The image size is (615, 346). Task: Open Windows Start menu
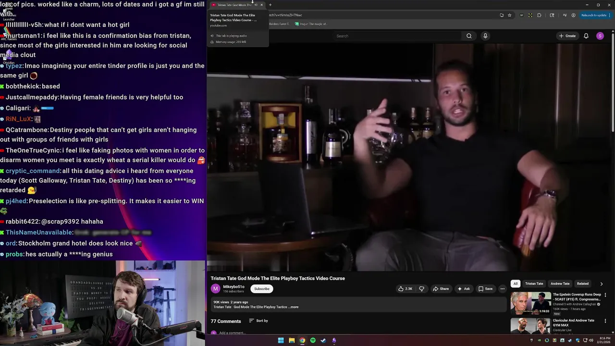point(281,340)
